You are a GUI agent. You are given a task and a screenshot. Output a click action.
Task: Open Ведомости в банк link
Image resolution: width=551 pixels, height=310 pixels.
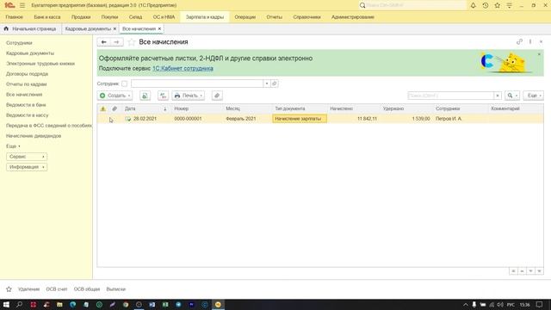click(x=26, y=105)
